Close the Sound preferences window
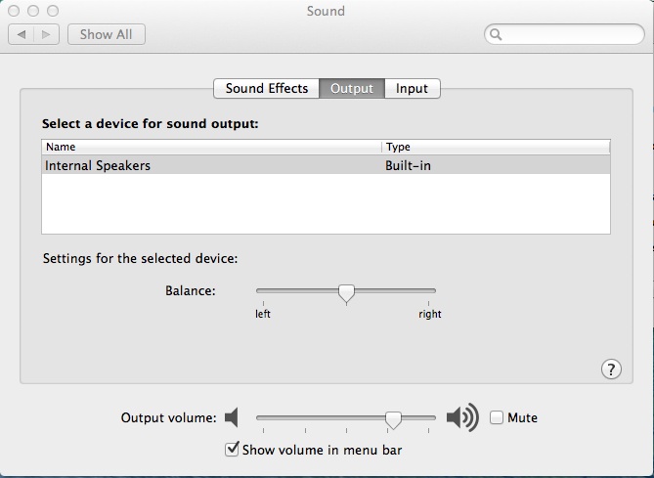 14,11
